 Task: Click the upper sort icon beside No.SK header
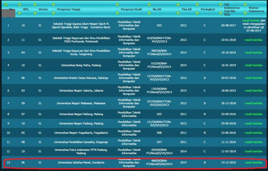[x=149, y=5]
